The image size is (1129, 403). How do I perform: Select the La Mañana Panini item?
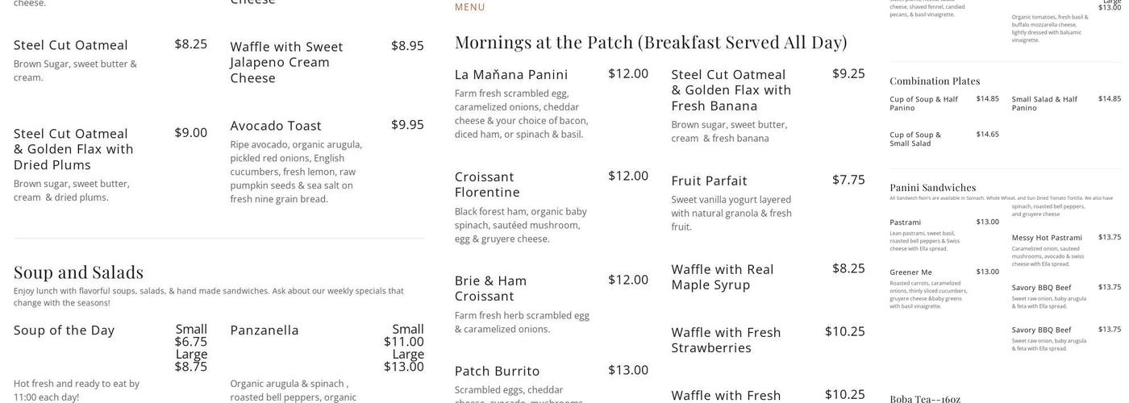point(511,74)
